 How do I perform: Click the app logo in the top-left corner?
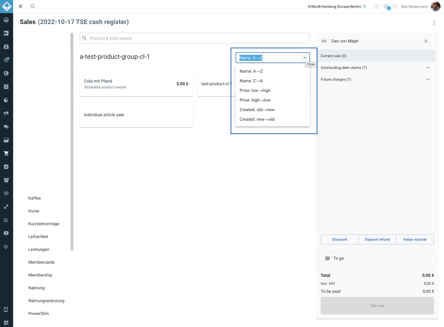pos(6,6)
